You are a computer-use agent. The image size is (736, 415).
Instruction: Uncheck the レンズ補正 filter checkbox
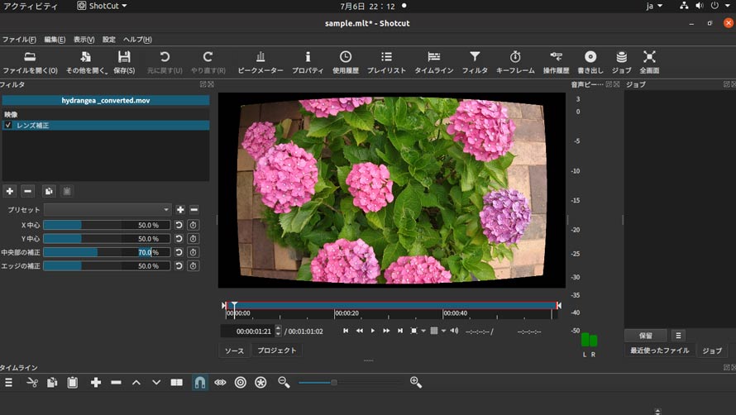(x=8, y=126)
